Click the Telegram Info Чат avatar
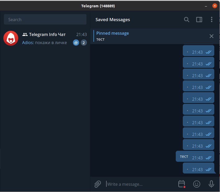Image resolution: width=220 pixels, height=192 pixels. (11, 38)
